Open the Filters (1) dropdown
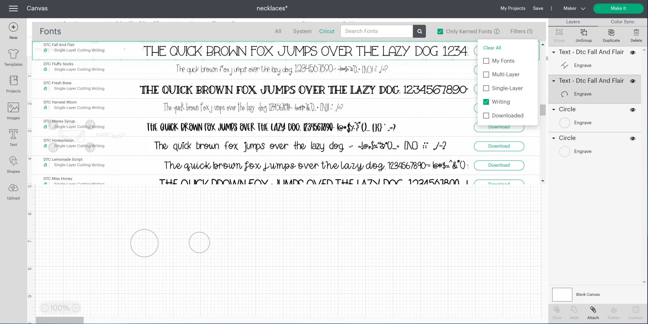The height and width of the screenshot is (324, 648). (521, 31)
